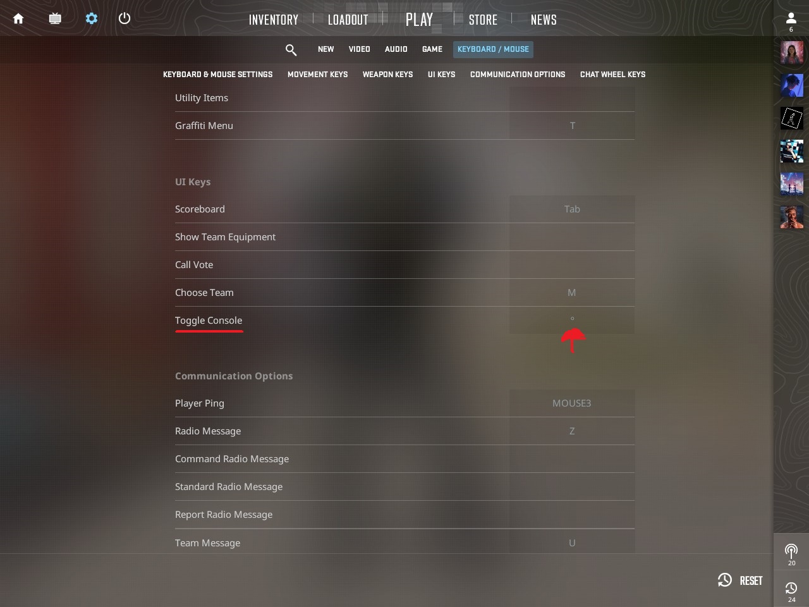Change the Toggle Console key binding

(x=572, y=321)
